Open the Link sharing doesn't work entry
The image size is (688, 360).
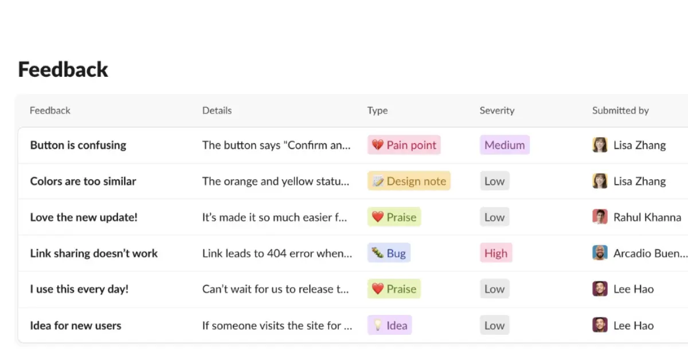(93, 252)
